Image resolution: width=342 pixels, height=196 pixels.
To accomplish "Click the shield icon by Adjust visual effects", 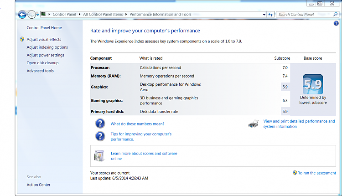I will coord(22,39).
